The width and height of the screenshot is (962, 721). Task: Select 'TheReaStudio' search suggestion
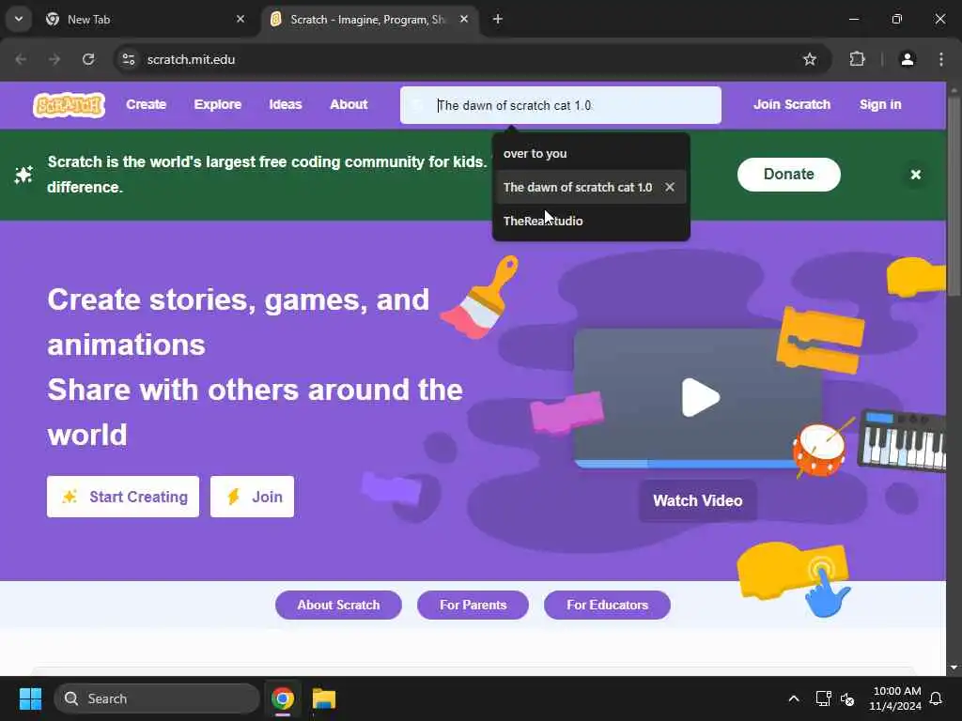coord(591,221)
